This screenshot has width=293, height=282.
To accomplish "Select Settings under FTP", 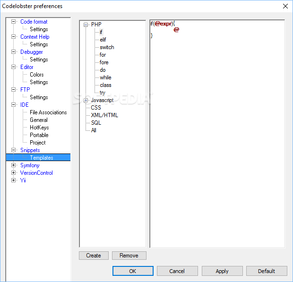I will 39,97.
